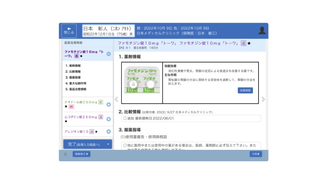Viewport: 327px width, 184px height.
Task: Click the trash icon in footer bar
Action: [x=65, y=154]
